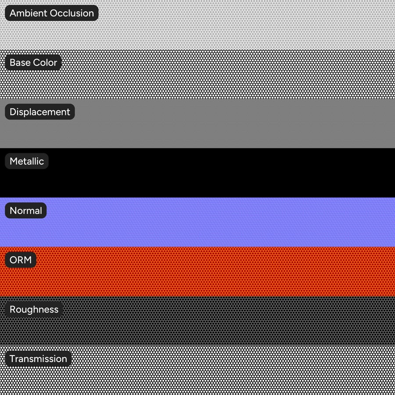Open the Ambient Occlusion texture strip
This screenshot has height=395, width=395.
click(197, 25)
